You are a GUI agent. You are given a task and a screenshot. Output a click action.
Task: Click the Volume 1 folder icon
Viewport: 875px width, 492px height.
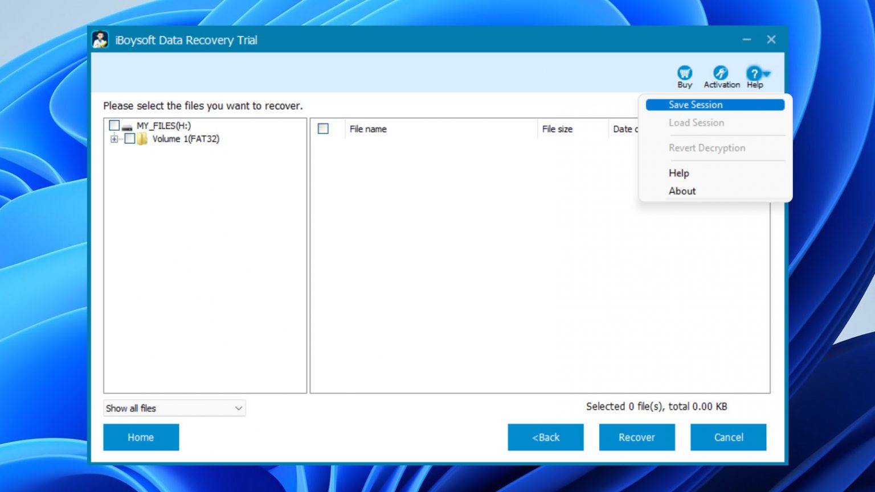pyautogui.click(x=143, y=139)
